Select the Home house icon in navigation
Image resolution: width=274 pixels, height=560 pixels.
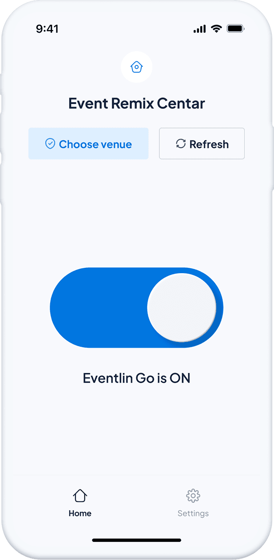click(x=80, y=495)
